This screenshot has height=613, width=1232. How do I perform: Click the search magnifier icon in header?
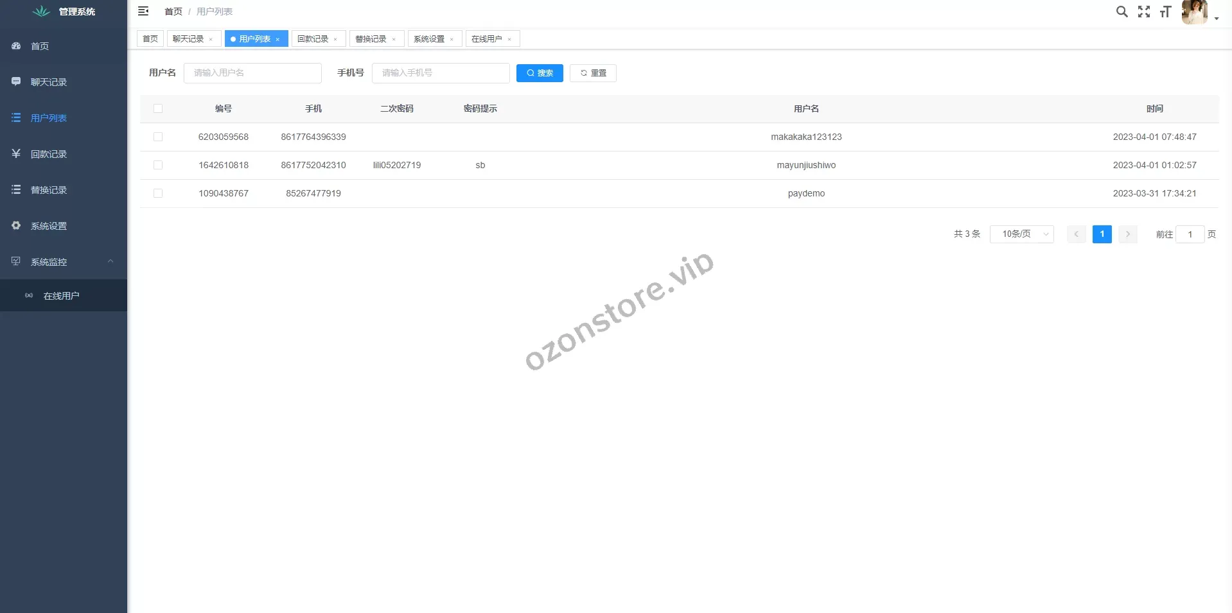[1122, 12]
